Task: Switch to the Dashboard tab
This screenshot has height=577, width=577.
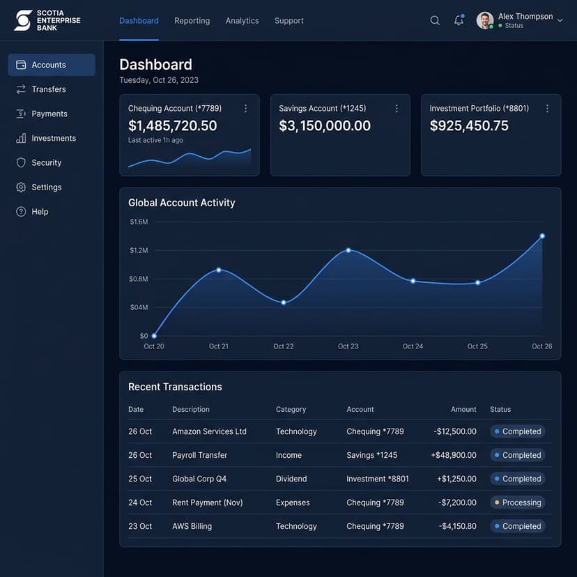Action: [x=139, y=21]
